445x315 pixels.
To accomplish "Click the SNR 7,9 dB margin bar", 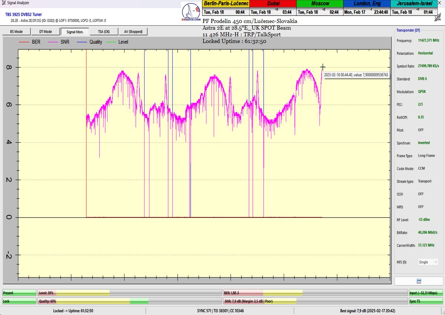I will click(315, 301).
